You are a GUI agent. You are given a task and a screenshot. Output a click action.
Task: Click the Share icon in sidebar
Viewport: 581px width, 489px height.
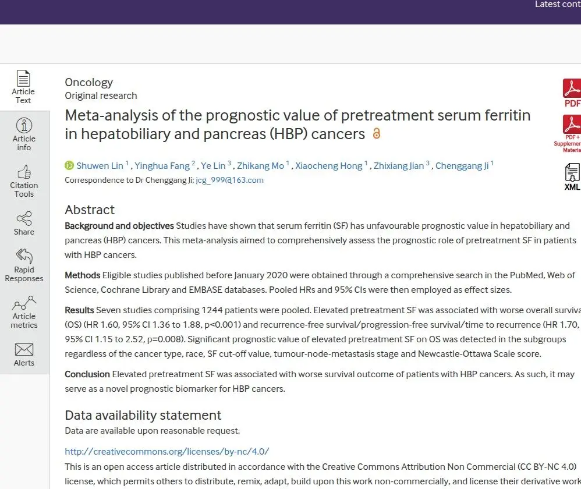click(24, 218)
